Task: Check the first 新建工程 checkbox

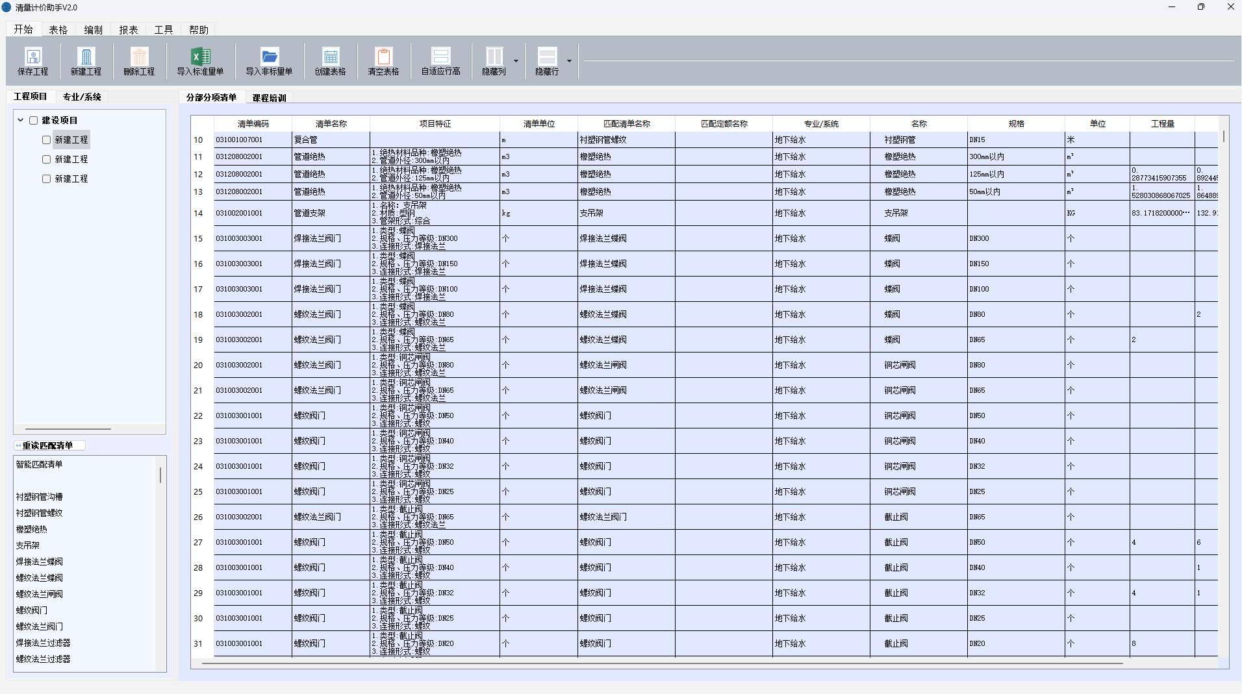Action: (x=46, y=139)
